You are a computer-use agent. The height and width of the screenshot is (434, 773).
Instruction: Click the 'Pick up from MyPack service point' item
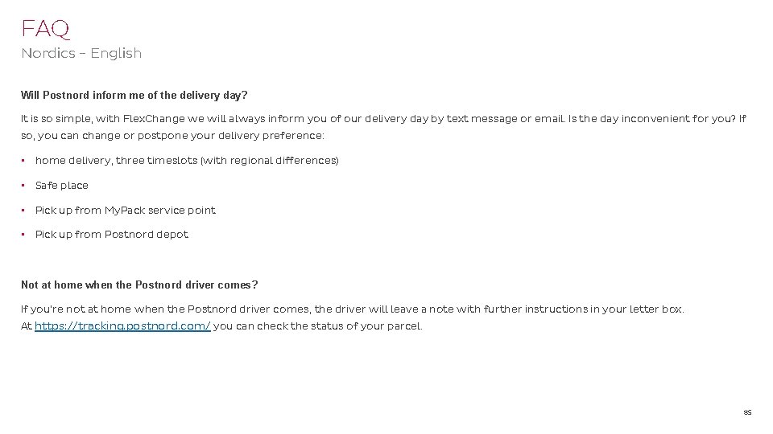[126, 211]
